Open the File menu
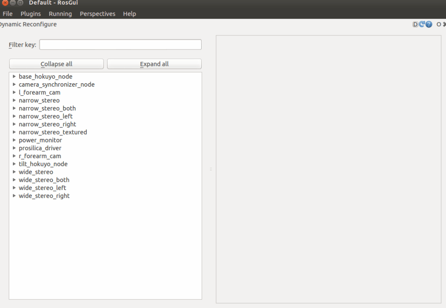446x308 pixels. click(7, 14)
